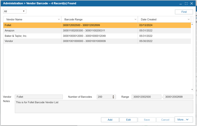The width and height of the screenshot is (197, 126).
Task: Click the Range end field 300012002699
Action: [x=178, y=97]
